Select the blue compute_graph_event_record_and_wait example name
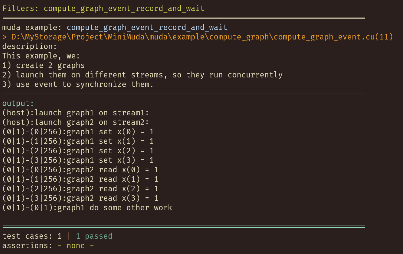 (147, 28)
